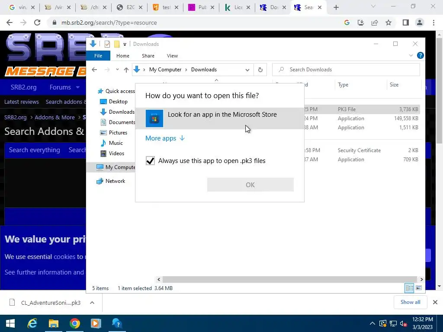Open Chrome side panel icon

406,22
